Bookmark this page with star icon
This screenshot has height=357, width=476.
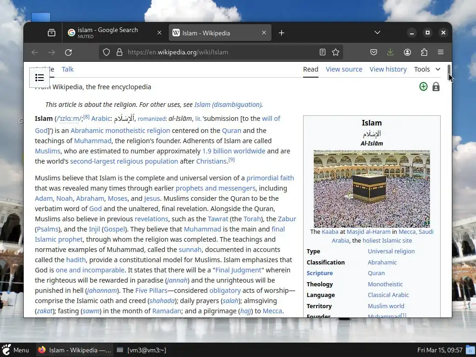point(336,52)
